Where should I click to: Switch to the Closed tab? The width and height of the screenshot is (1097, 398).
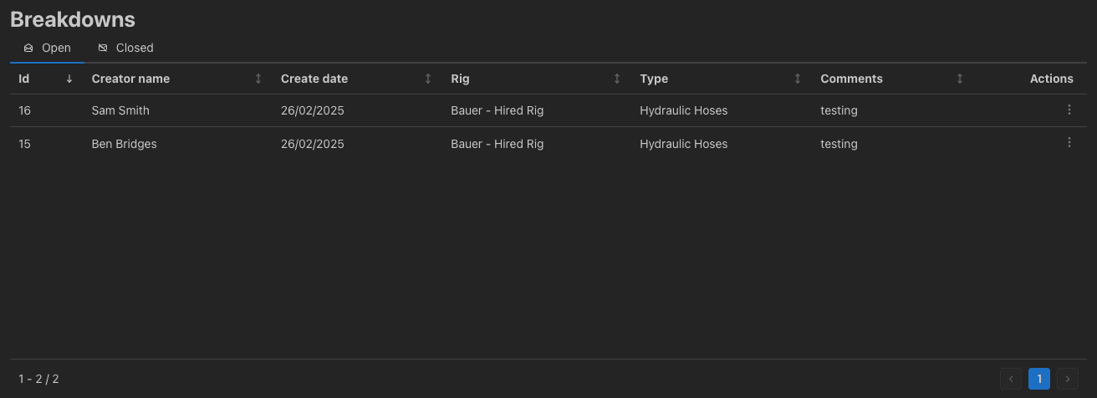click(125, 48)
